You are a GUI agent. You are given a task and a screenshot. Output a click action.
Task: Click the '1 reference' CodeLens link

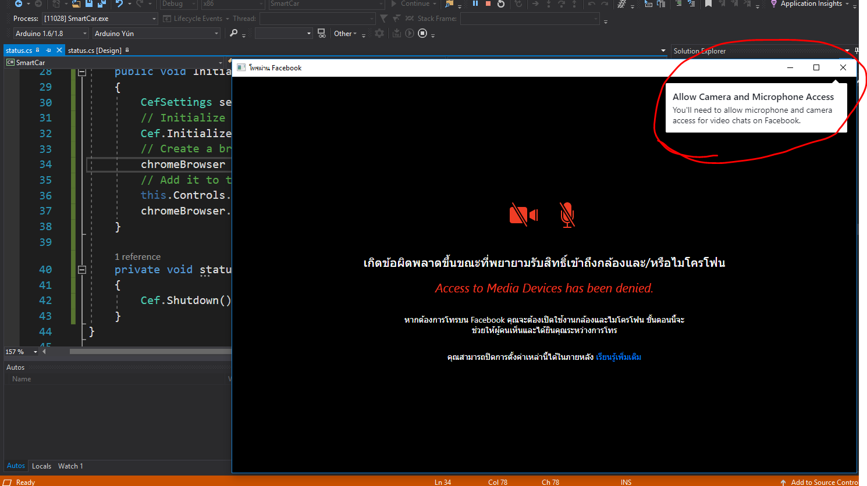click(x=137, y=256)
